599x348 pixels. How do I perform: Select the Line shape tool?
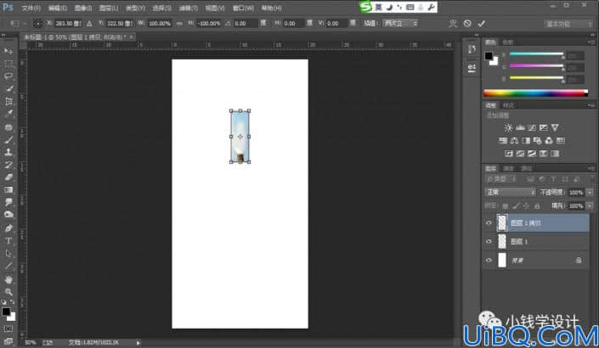click(8, 266)
